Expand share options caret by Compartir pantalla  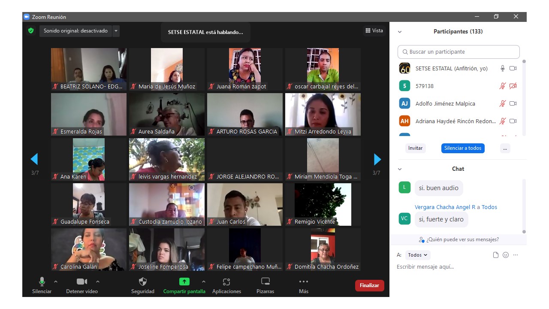[x=203, y=282]
